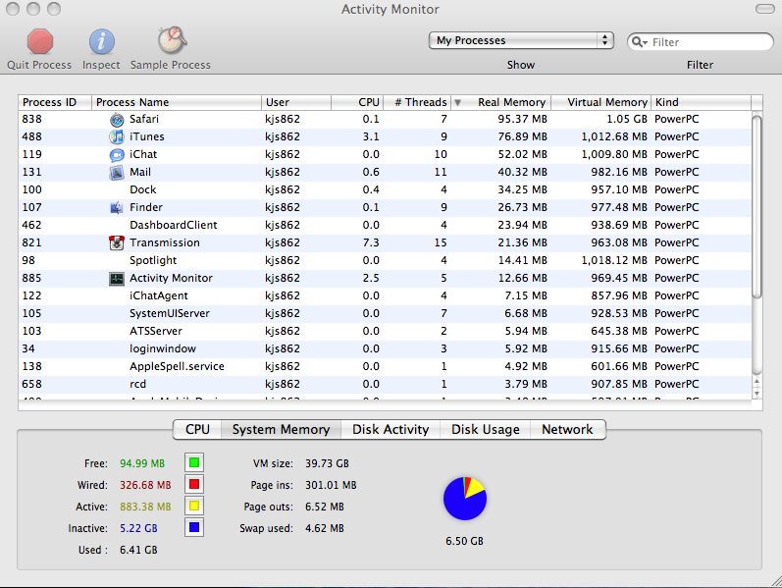Click the Swap used 4.62 MB value
The width and height of the screenshot is (782, 588).
click(x=325, y=528)
